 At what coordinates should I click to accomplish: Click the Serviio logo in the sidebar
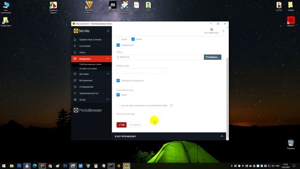pyautogui.click(x=82, y=31)
